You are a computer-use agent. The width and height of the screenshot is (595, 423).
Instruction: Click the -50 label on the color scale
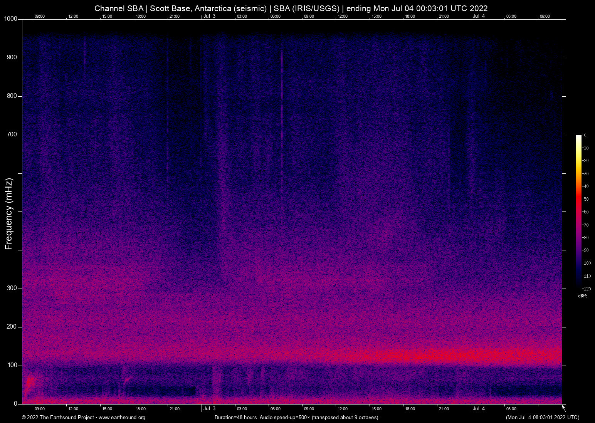[x=585, y=199]
